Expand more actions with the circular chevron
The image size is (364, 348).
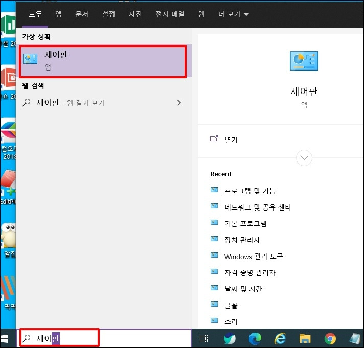click(x=304, y=158)
